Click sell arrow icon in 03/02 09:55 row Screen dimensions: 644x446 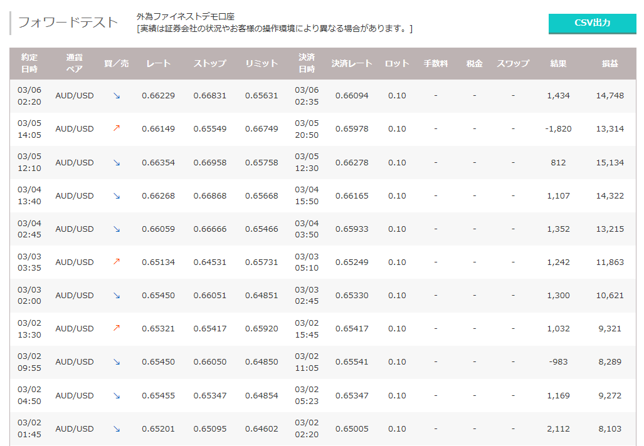point(117,362)
